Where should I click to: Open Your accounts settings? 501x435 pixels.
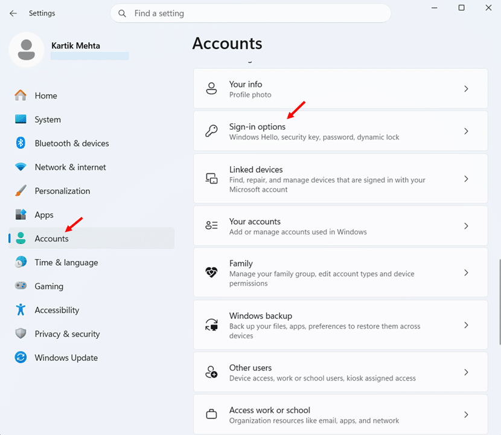pyautogui.click(x=340, y=226)
